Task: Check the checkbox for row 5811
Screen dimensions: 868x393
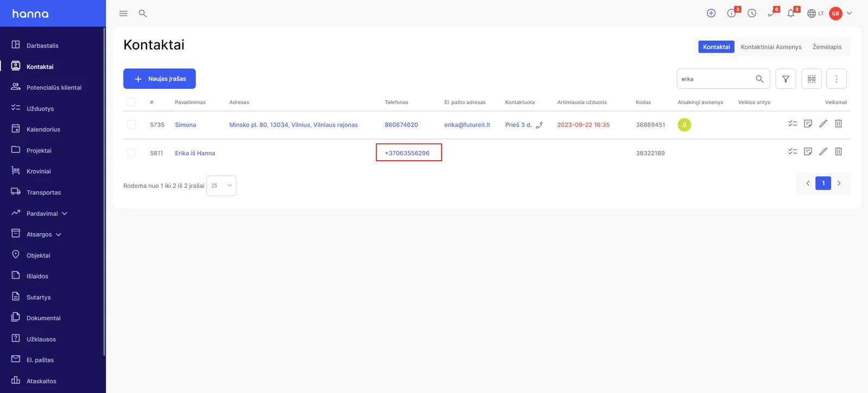Action: click(x=131, y=153)
